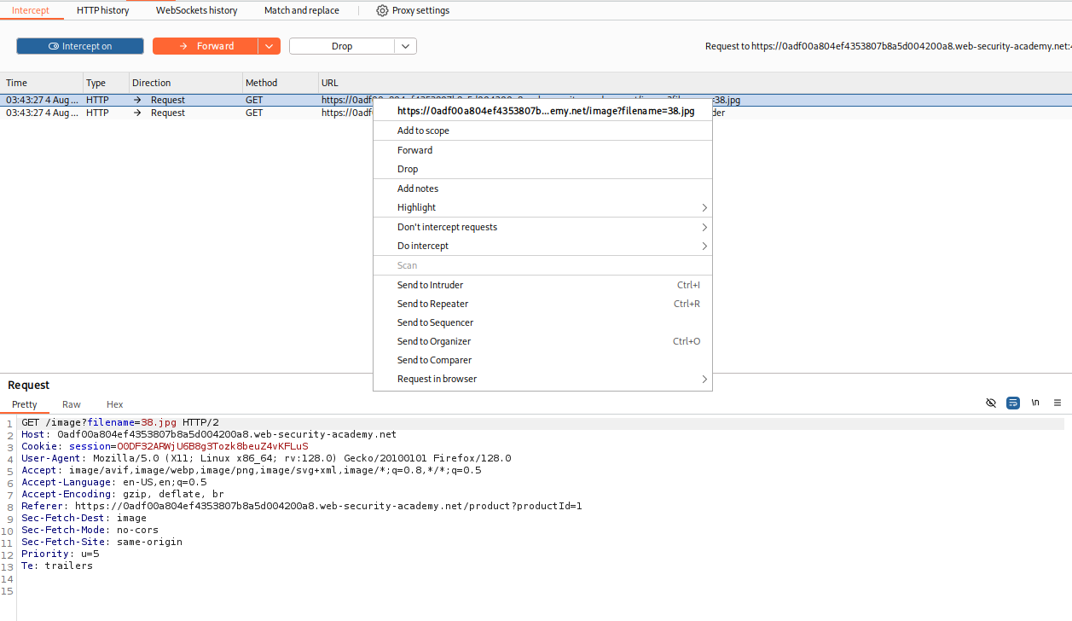Click the context menu URL title entry
Screen dimensions: 1072x621
click(542, 111)
